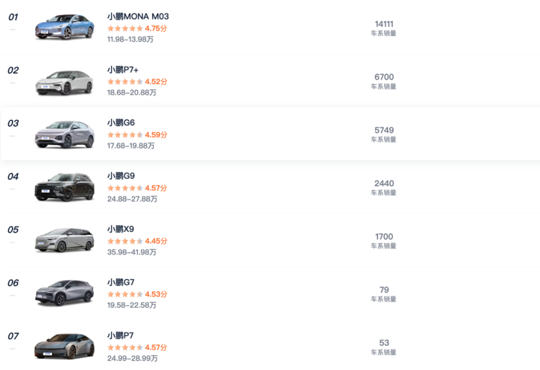Click the 4.45分 star rating of 小鹏X9
540x370 pixels.
(137, 241)
